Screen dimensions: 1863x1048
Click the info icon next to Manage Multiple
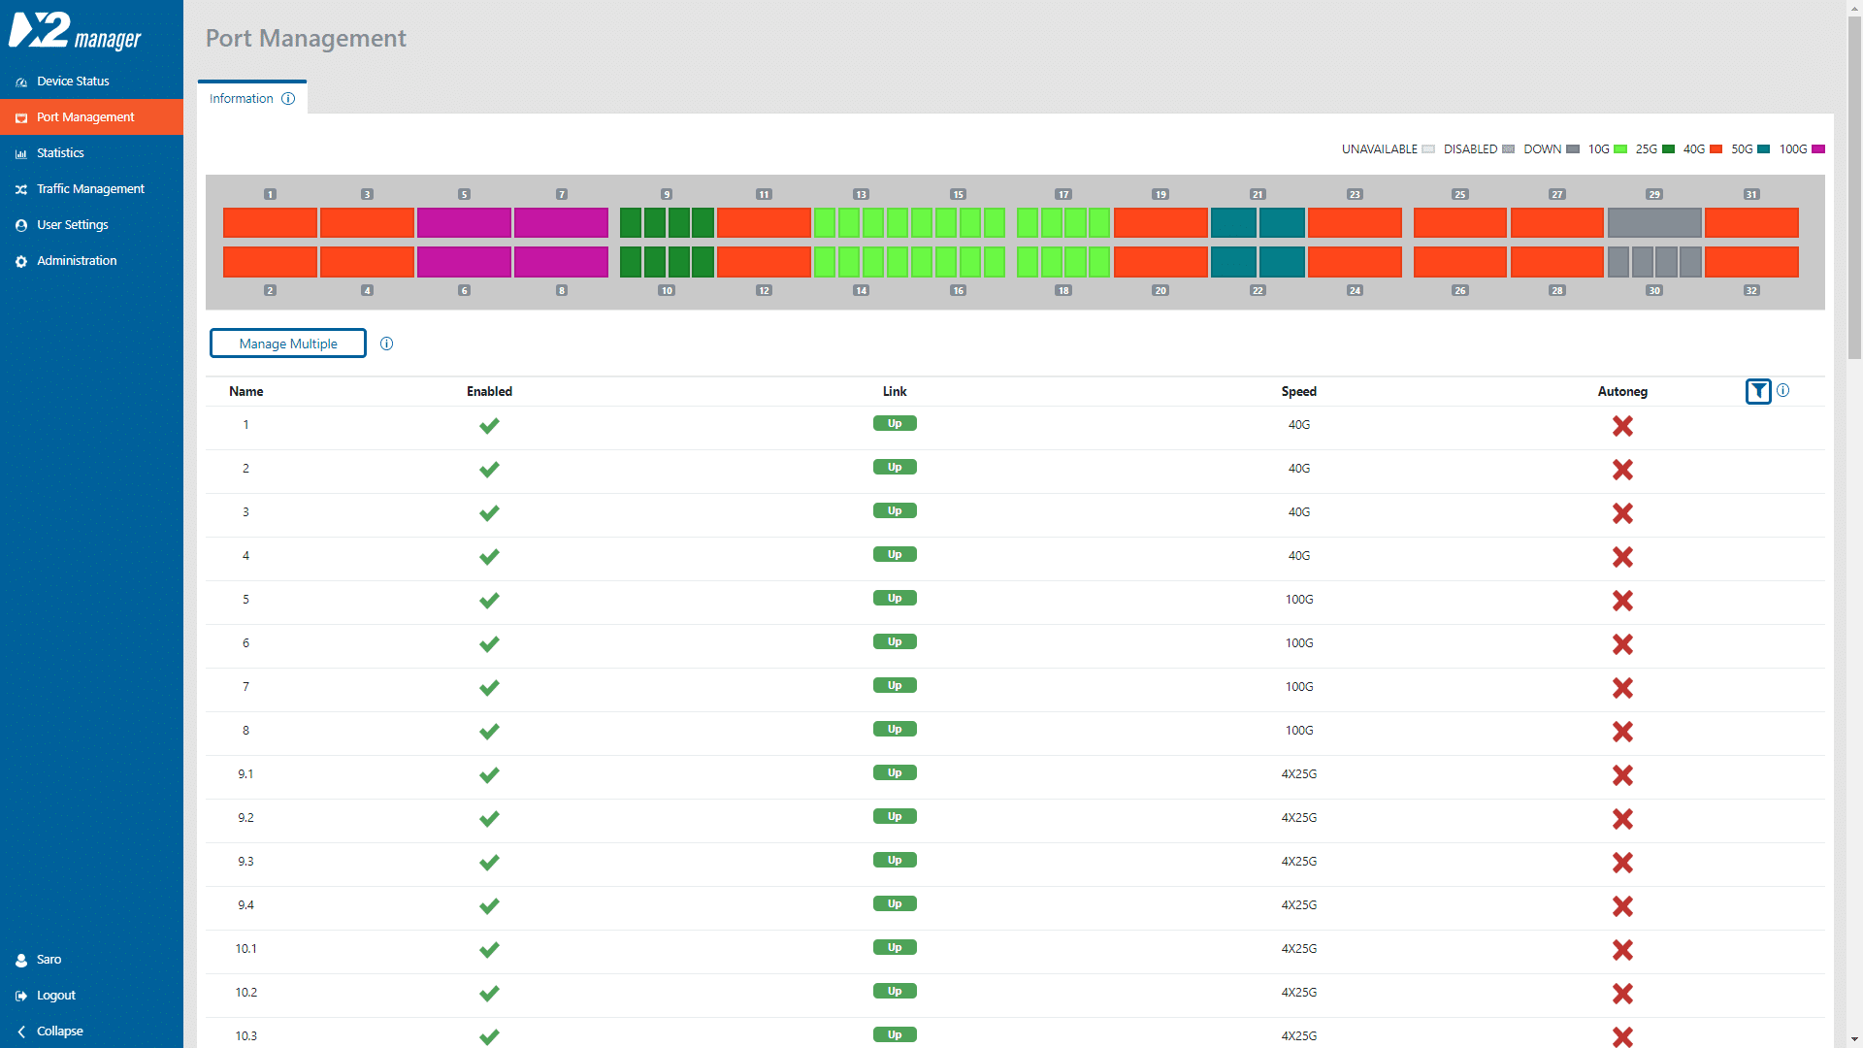click(387, 344)
